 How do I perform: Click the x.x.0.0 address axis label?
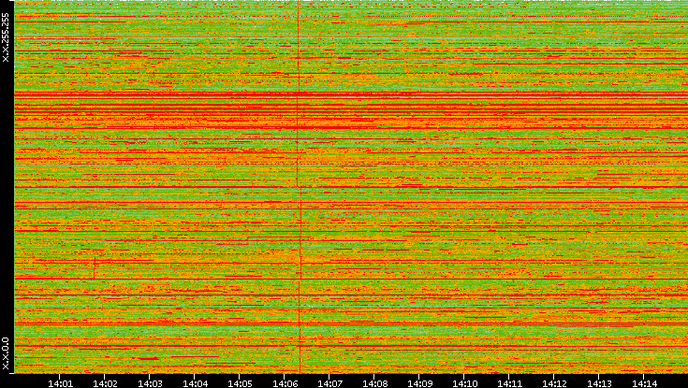point(6,353)
